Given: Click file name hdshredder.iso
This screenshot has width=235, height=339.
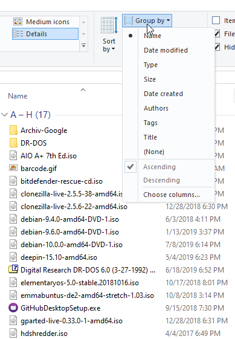Looking at the screenshot, I should [44, 334].
